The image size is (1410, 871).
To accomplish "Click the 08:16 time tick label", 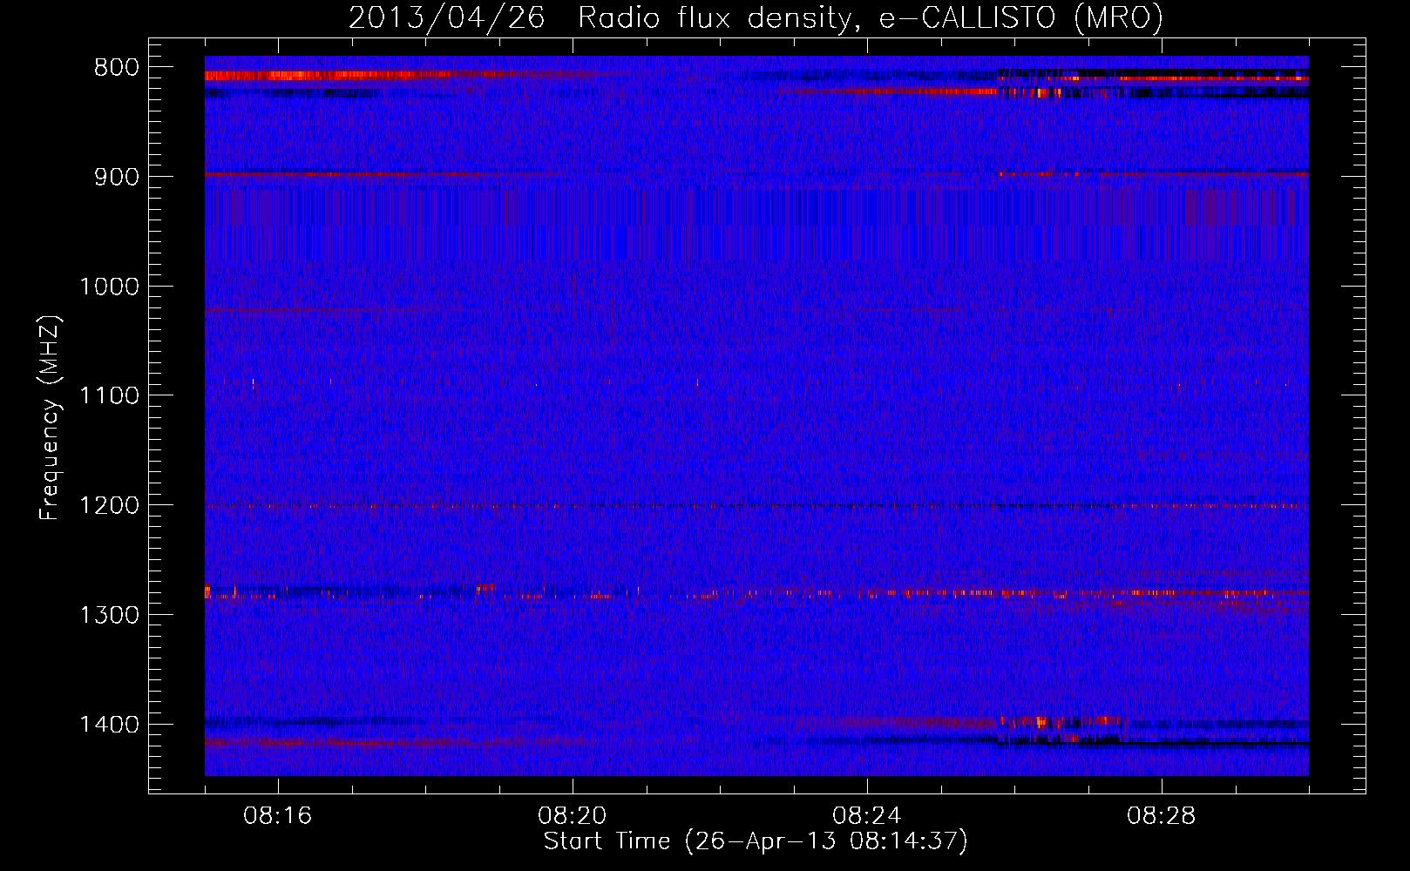I will 278,816.
